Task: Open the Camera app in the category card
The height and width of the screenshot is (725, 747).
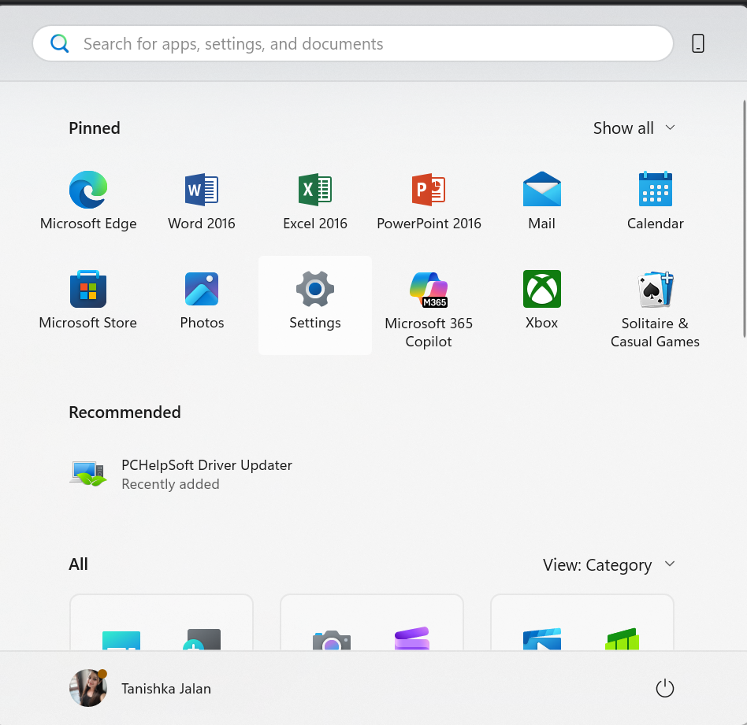Action: point(332,640)
